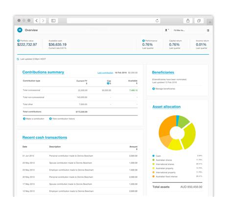Click the portfolio value $222,732.97
The height and width of the screenshot is (197, 232).
(27, 44)
